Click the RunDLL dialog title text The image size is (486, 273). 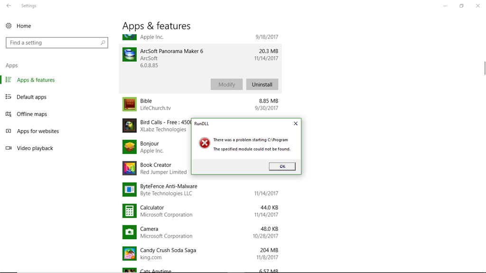[x=201, y=123]
